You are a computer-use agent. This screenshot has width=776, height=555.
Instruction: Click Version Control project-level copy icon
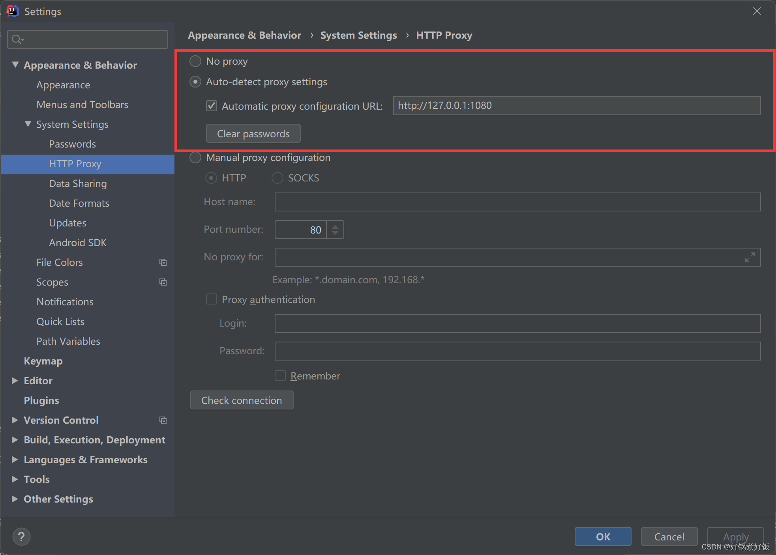pos(163,420)
